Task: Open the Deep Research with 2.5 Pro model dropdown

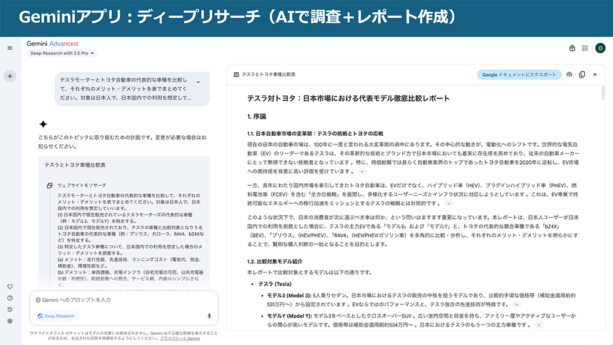Action: [x=62, y=53]
